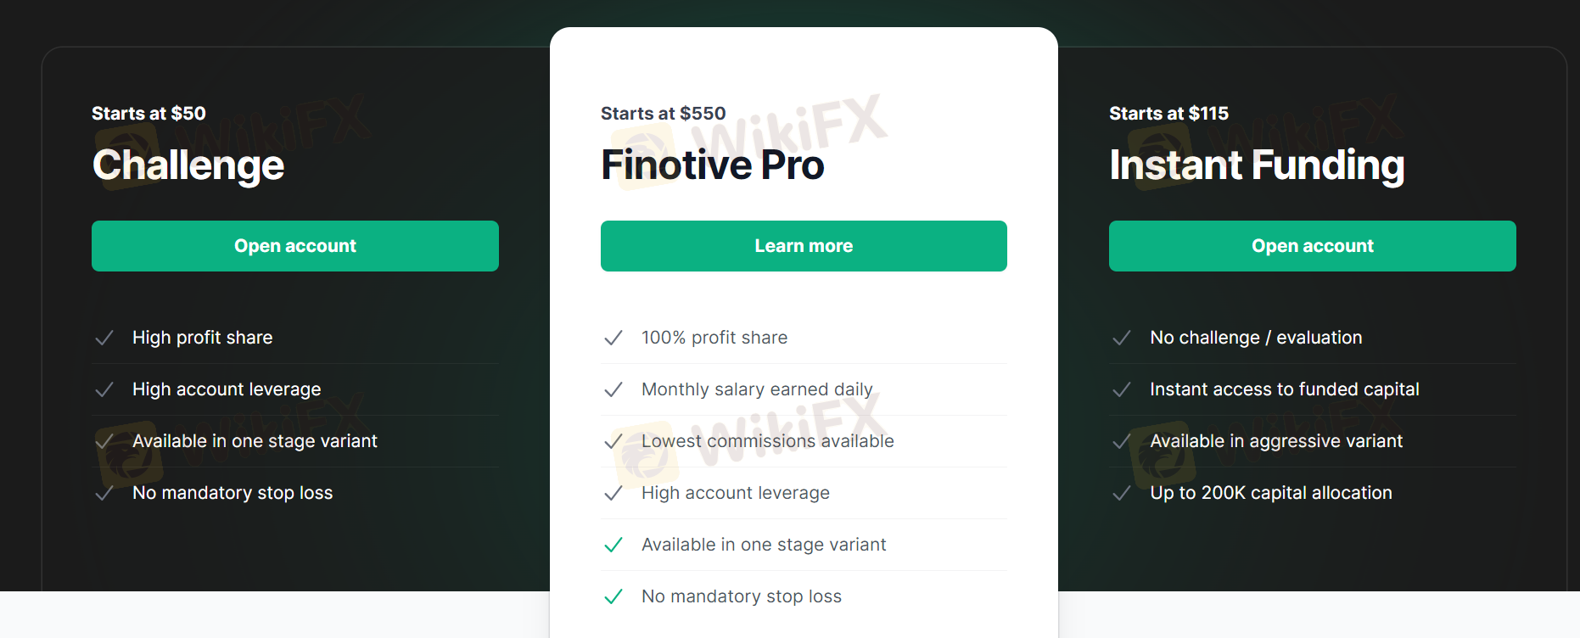Click checkmark beside Monthly salary earned daily

click(614, 389)
